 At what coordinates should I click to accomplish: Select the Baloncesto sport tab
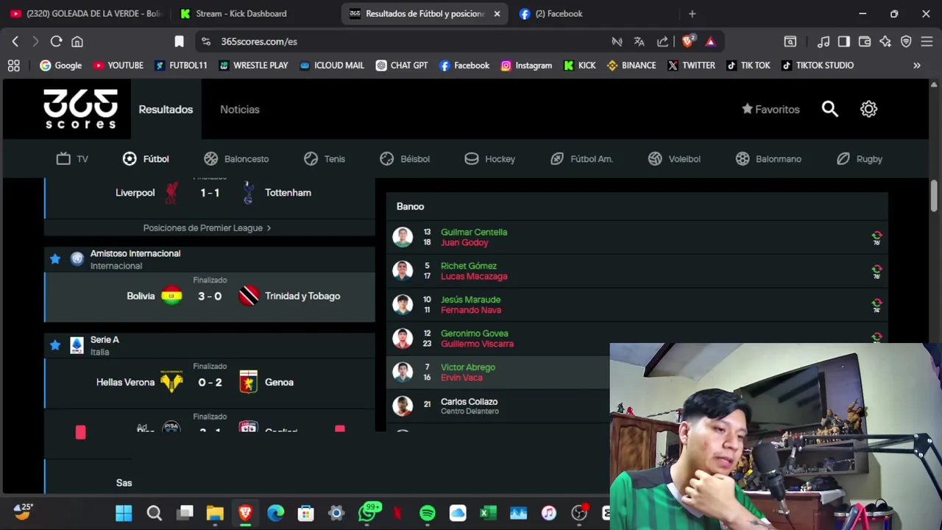pos(236,158)
